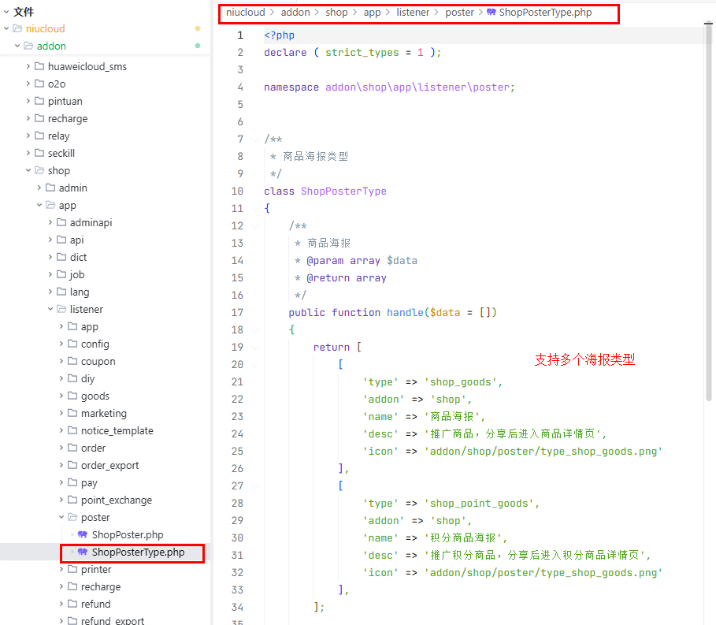The image size is (716, 625).
Task: Collapse the listener folder chevron
Action: [x=50, y=309]
